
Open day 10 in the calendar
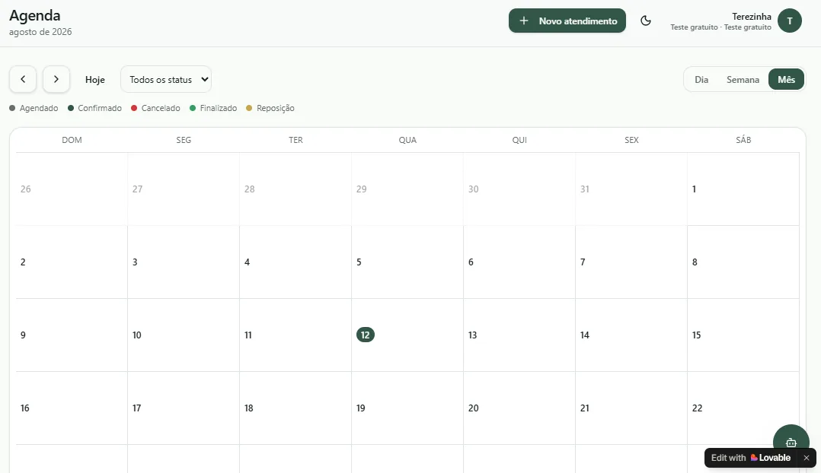[136, 335]
